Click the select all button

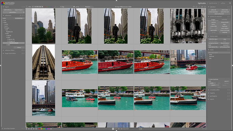point(213,10)
